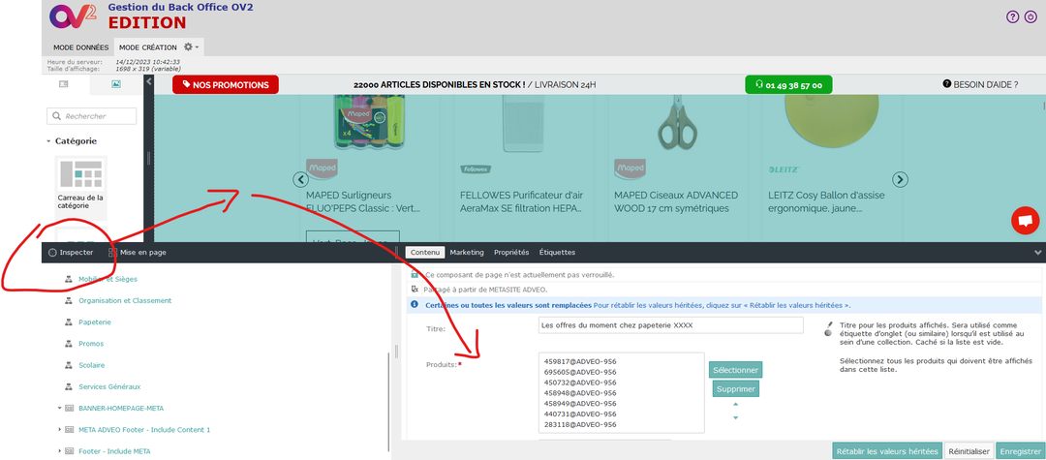
Task: Select Papeterie tree item
Action: point(95,322)
